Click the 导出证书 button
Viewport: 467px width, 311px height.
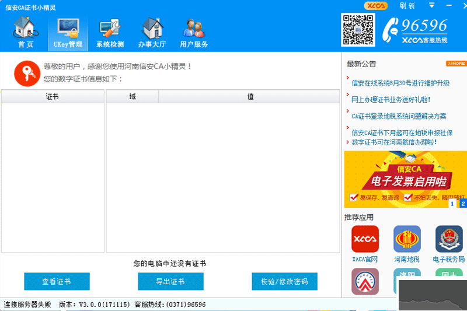click(x=170, y=281)
